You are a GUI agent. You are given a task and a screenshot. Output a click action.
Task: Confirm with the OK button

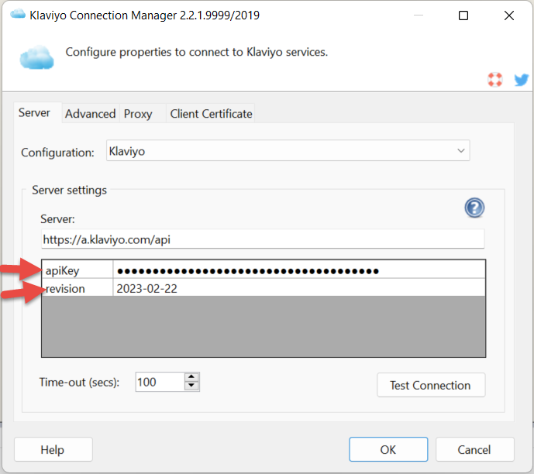[x=388, y=449]
